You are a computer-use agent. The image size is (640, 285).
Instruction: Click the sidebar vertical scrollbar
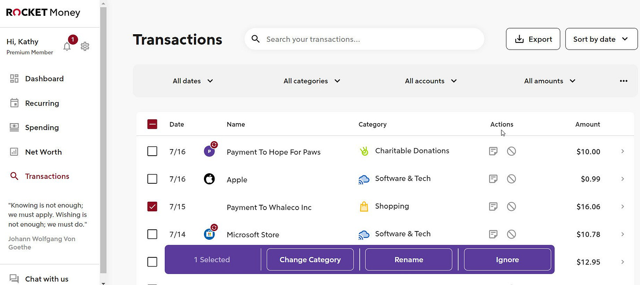click(103, 140)
